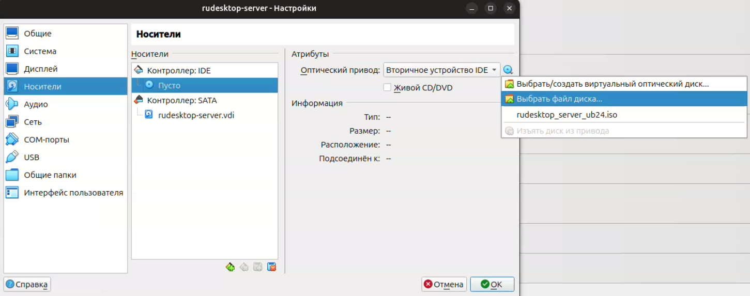The width and height of the screenshot is (750, 296).
Task: Go to the Аудио settings section
Action: pyautogui.click(x=36, y=104)
